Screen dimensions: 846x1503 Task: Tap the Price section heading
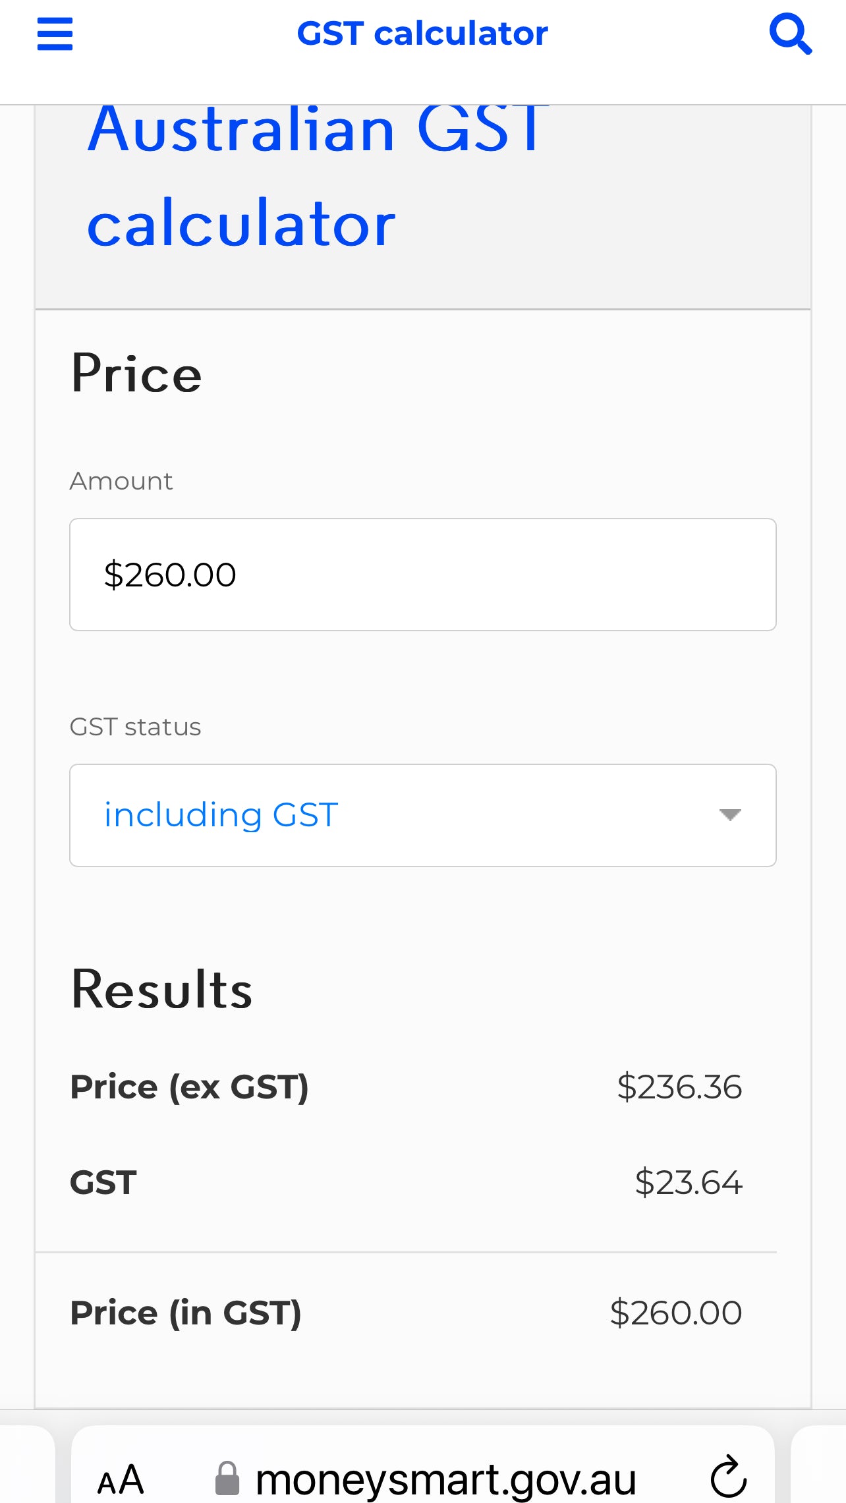click(136, 374)
